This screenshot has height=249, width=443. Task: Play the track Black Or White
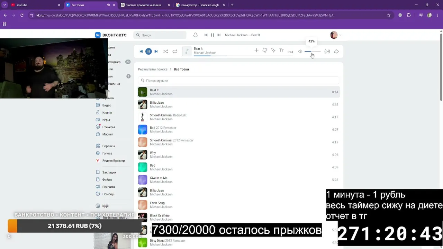coord(238,218)
